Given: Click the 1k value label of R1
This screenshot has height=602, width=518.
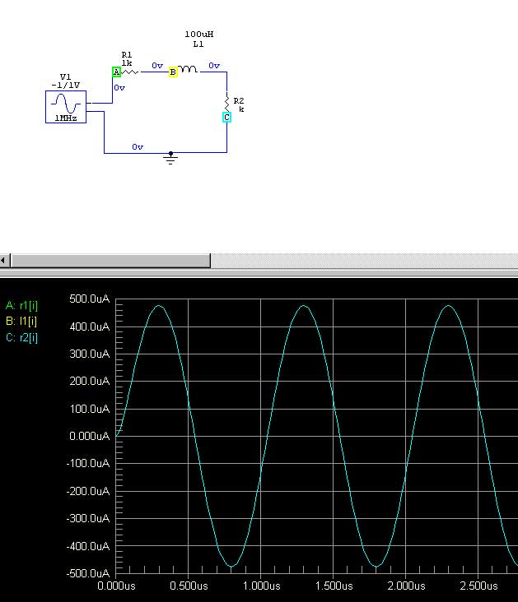Looking at the screenshot, I should pos(126,63).
